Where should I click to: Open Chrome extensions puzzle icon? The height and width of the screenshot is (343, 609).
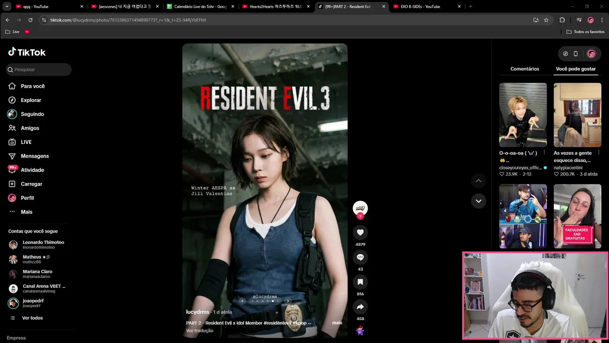(562, 20)
